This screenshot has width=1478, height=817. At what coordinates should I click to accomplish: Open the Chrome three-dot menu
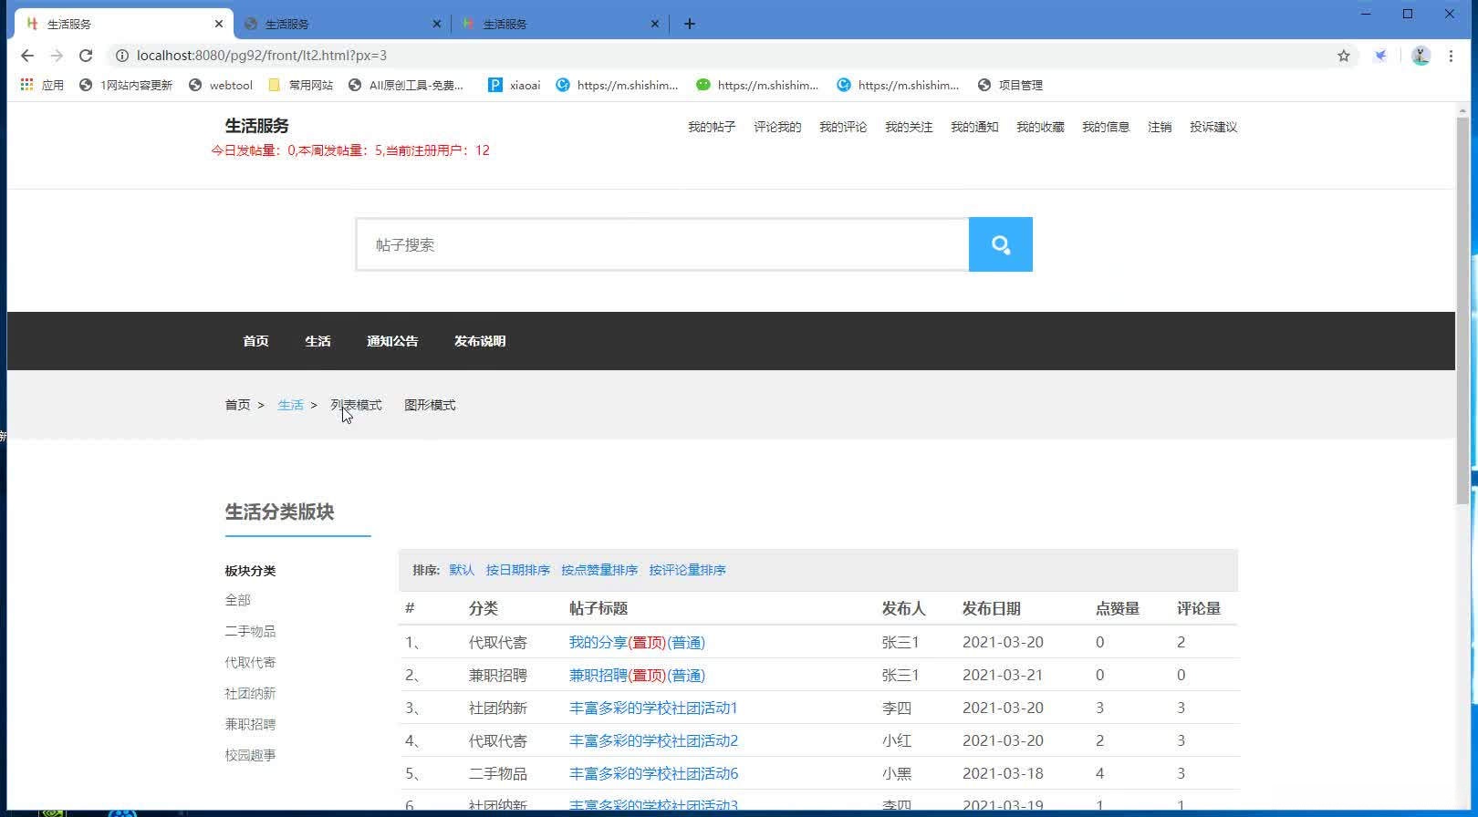point(1451,56)
